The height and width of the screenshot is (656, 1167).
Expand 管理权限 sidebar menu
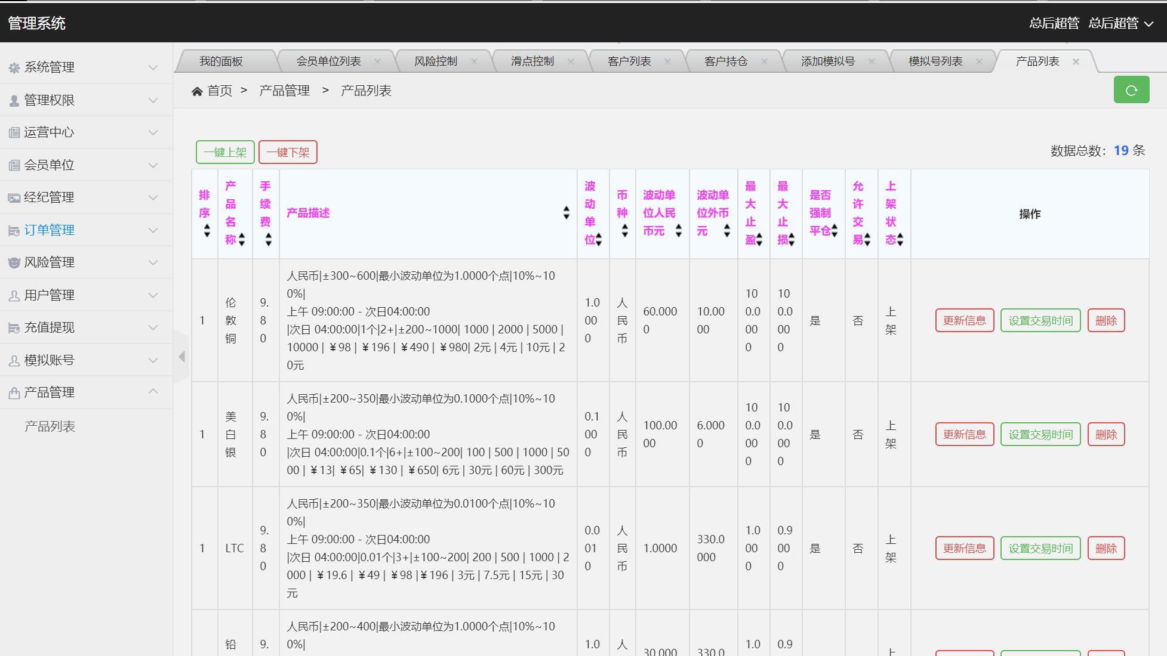click(87, 100)
